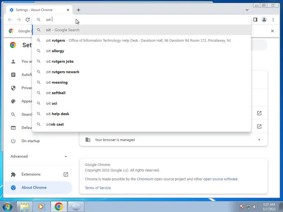Open the Default browser icon in sidebar

tap(13, 128)
